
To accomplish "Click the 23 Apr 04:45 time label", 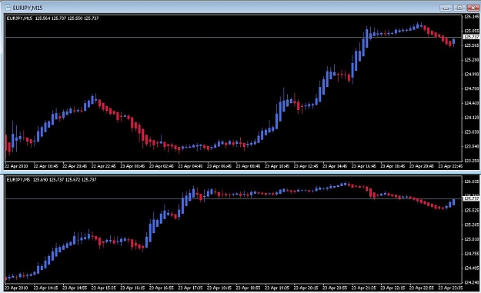I will 190,166.
